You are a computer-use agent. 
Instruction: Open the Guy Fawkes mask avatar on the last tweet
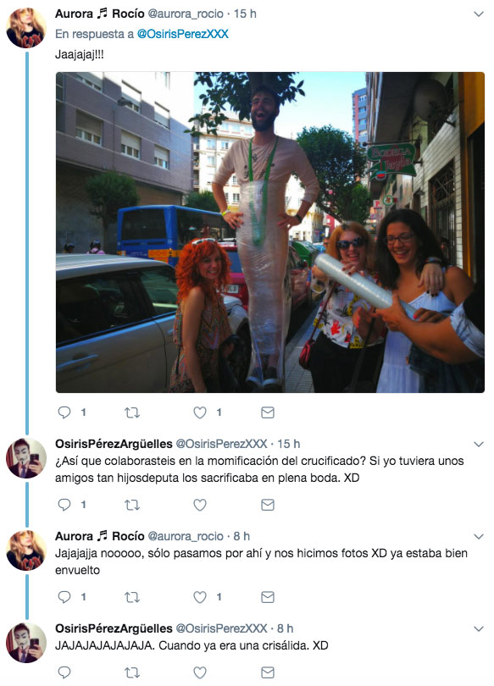pos(25,642)
